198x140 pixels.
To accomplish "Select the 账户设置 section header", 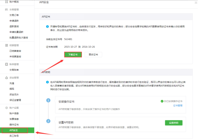I will tap(14, 108).
